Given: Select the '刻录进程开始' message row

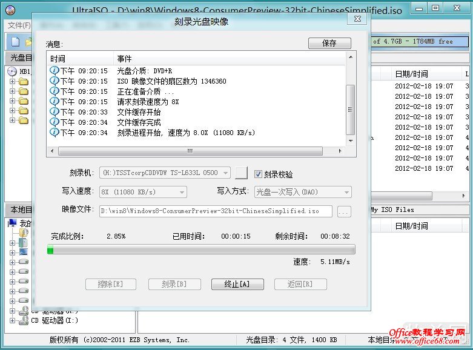Looking at the screenshot, I should (196, 133).
